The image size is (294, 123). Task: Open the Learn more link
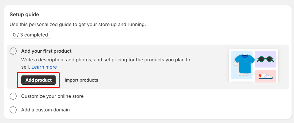click(44, 67)
